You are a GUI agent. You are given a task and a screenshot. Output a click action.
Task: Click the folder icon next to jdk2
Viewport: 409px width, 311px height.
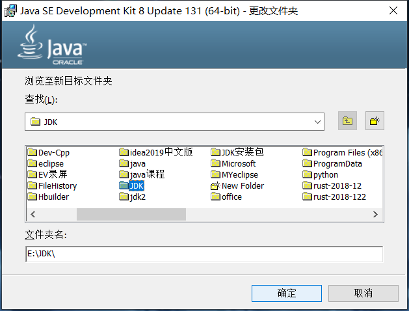(124, 196)
